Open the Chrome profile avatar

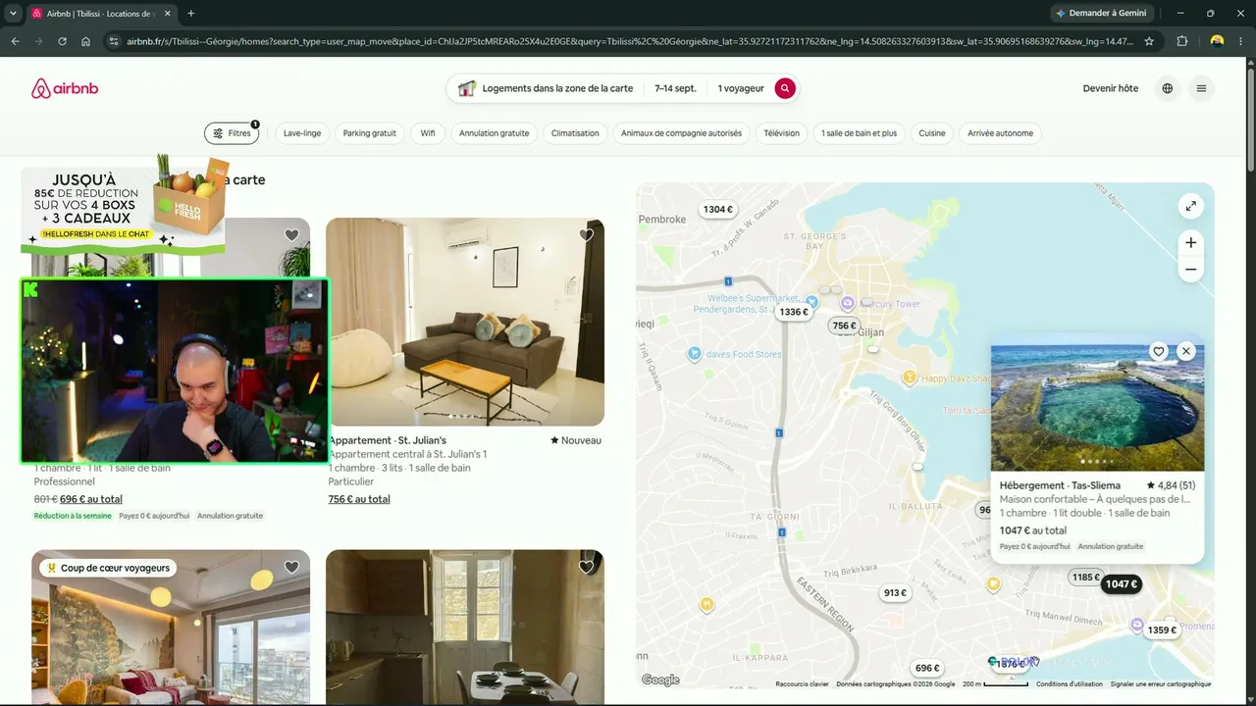coord(1217,41)
